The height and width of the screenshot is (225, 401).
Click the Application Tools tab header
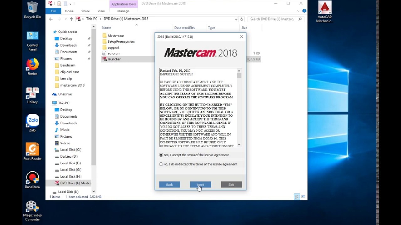[123, 4]
